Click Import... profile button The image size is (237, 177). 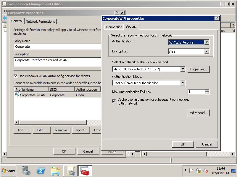[81, 130]
